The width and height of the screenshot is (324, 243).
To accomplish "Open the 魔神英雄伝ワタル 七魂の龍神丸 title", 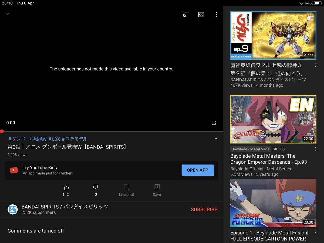I will (266, 69).
